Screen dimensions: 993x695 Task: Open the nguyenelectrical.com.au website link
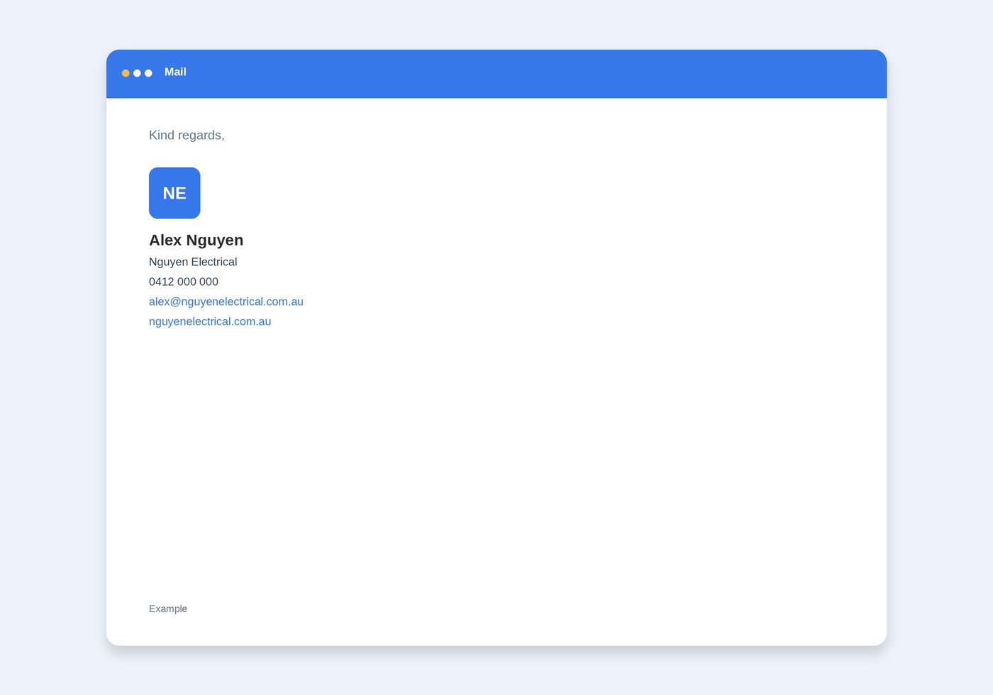(x=210, y=321)
